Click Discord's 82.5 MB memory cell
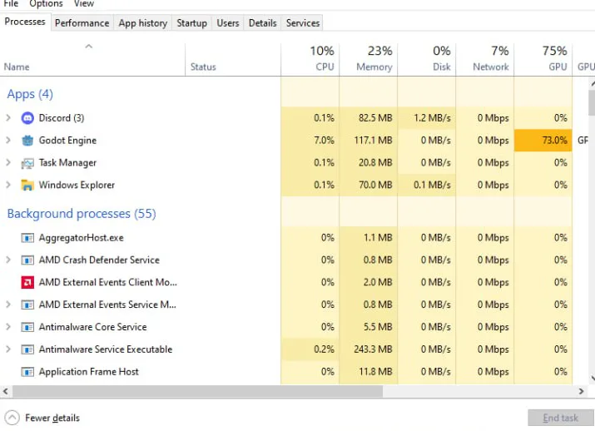 369,118
